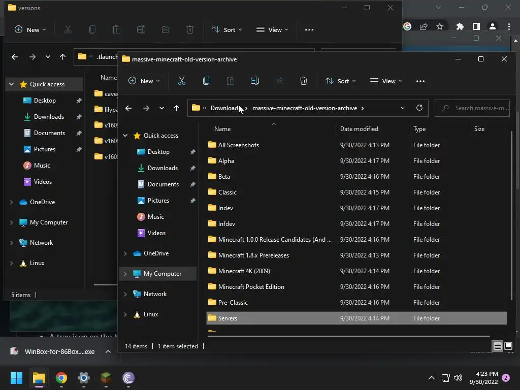Screen dimensions: 520x390
Task: Click the search box in archive window
Action: [477, 108]
